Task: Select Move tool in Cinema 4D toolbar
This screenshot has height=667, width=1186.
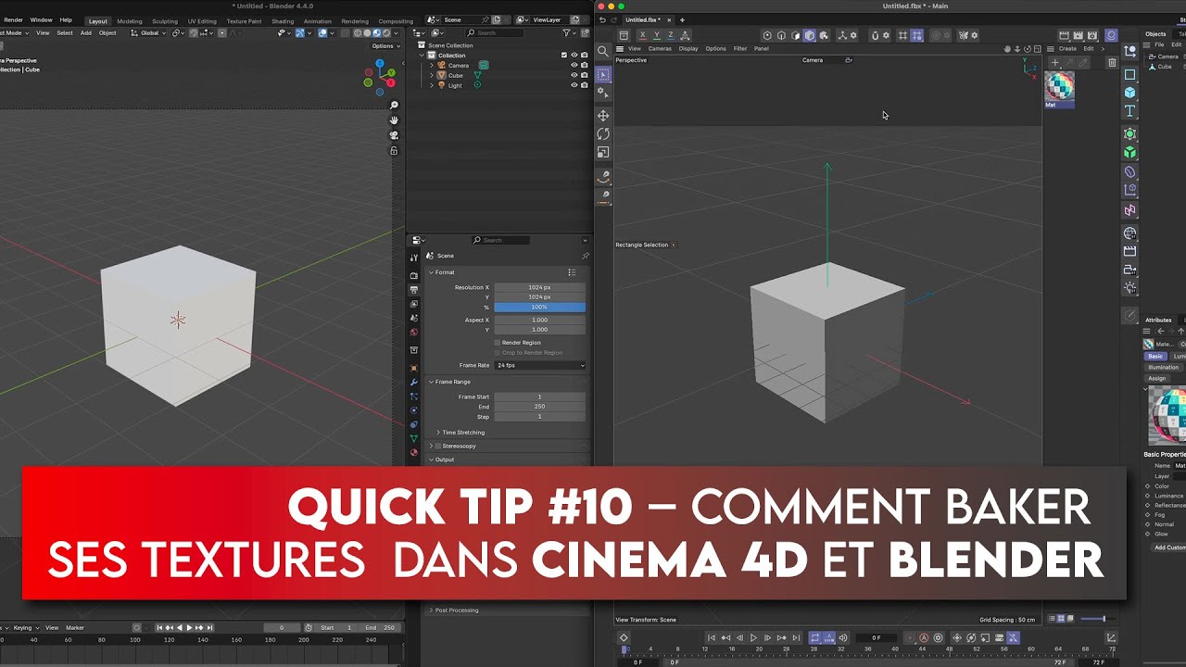Action: pos(603,116)
